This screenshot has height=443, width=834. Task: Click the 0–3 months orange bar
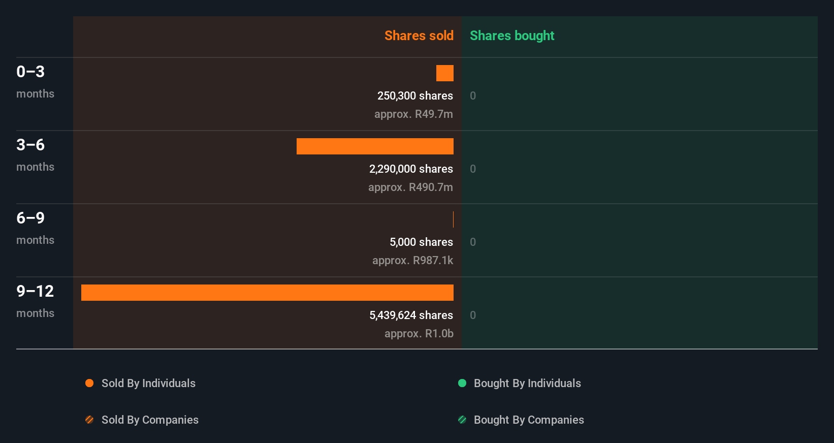coord(445,73)
